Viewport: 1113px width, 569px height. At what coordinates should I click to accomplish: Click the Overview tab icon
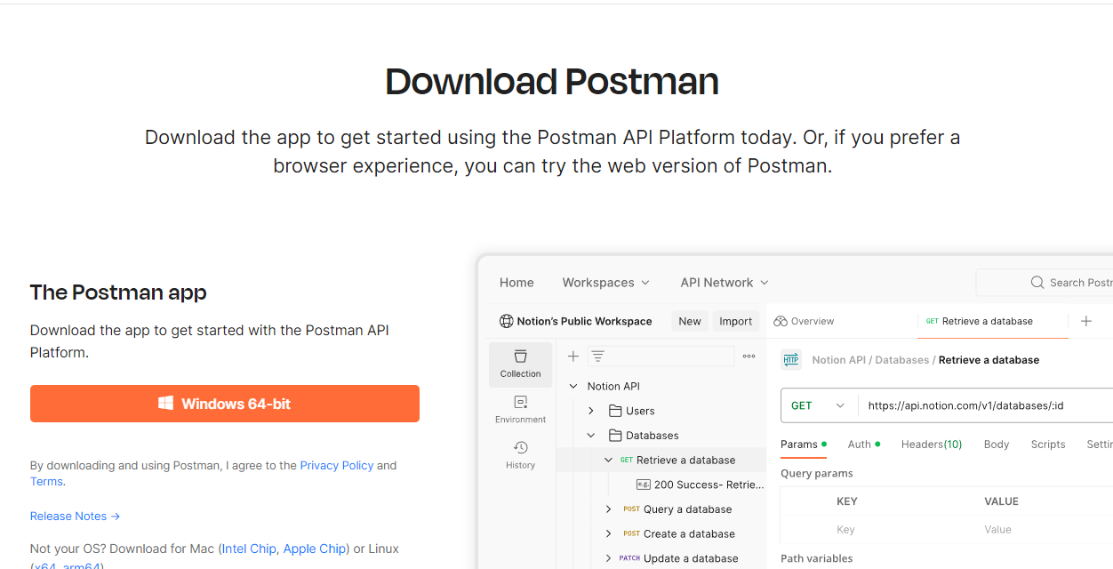pos(781,321)
